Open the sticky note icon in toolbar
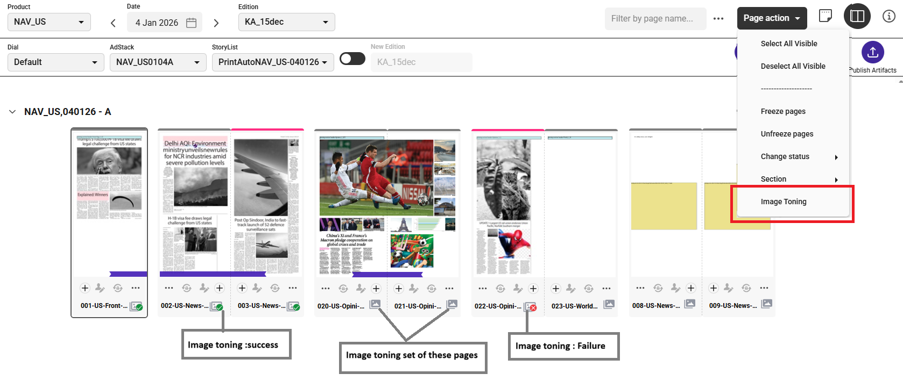 (x=825, y=16)
